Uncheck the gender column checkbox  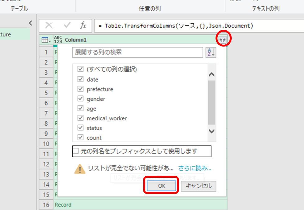[x=80, y=99]
